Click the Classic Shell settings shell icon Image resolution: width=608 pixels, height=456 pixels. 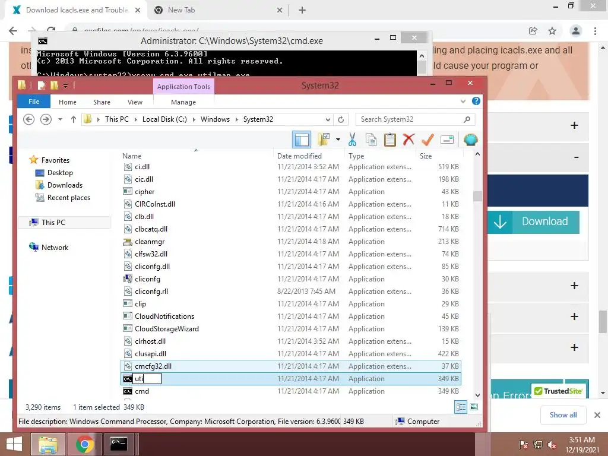[x=470, y=140]
